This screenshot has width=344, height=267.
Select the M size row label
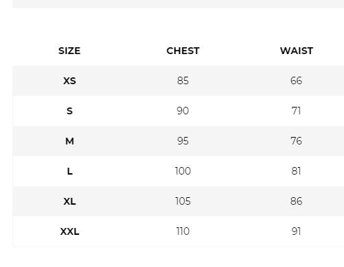(x=69, y=141)
